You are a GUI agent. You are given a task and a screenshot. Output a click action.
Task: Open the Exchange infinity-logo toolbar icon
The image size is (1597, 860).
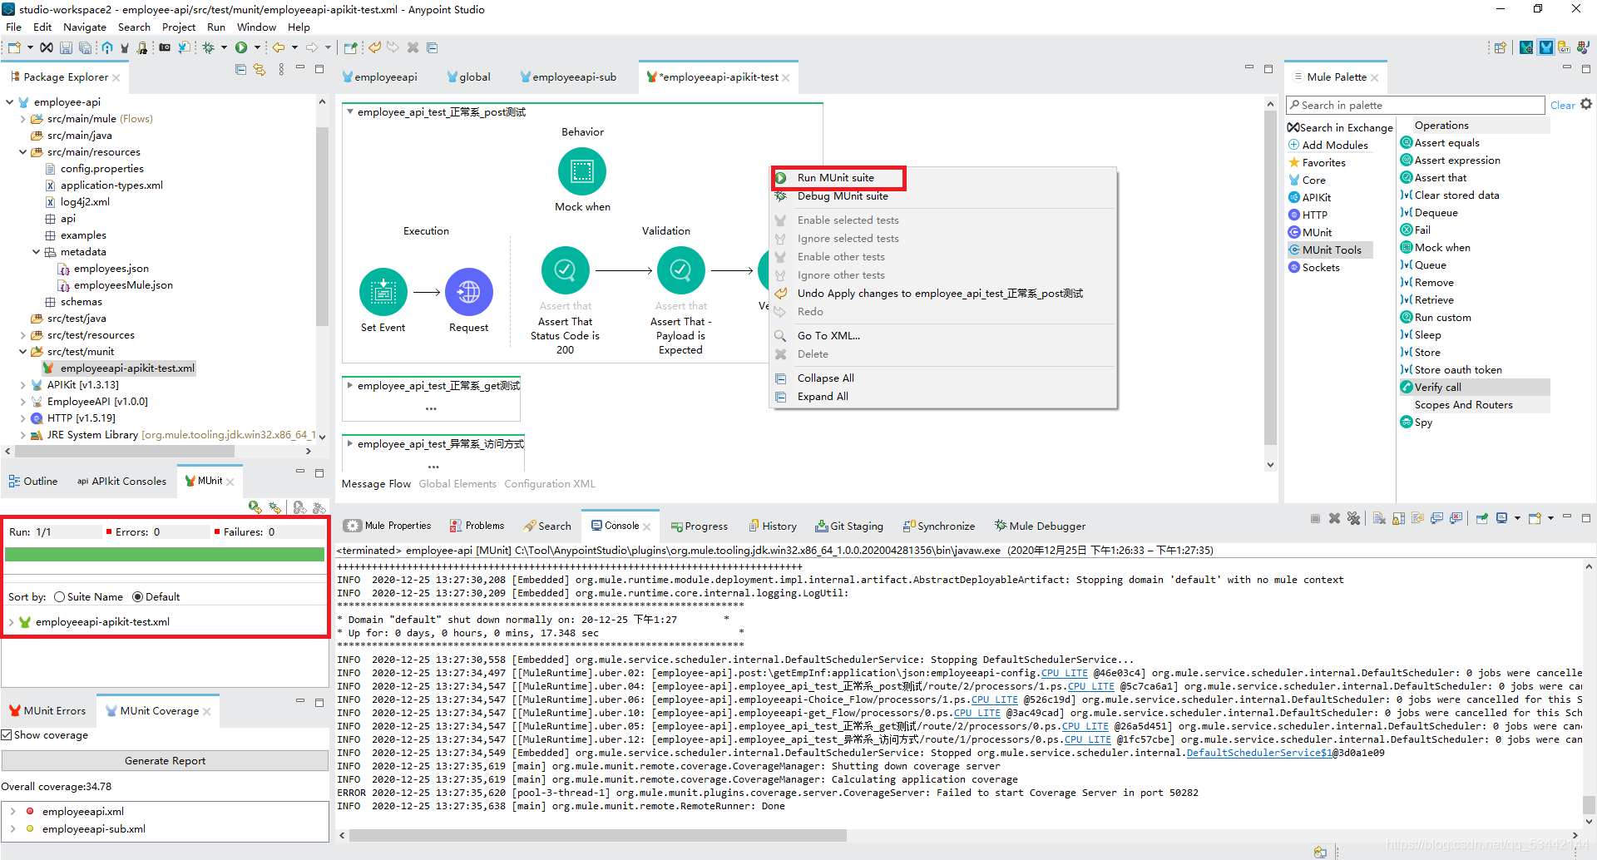click(x=47, y=47)
